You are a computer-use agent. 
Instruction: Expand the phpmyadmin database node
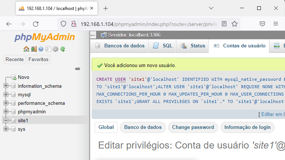(6, 111)
